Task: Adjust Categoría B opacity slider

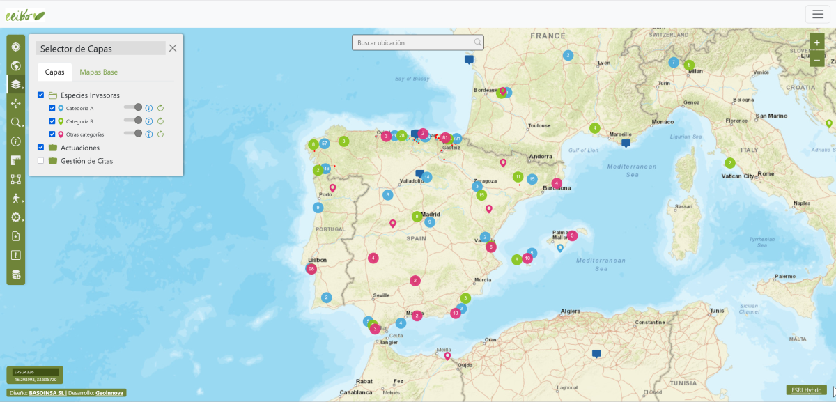Action: (133, 121)
